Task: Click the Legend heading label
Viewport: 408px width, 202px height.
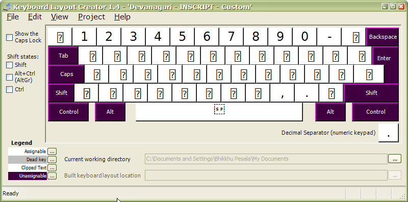Action: (x=21, y=143)
